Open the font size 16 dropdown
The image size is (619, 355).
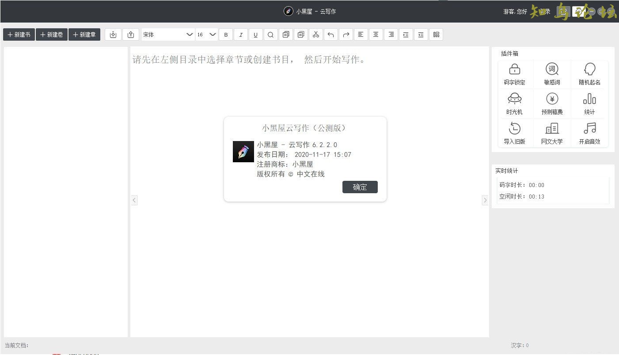(207, 34)
